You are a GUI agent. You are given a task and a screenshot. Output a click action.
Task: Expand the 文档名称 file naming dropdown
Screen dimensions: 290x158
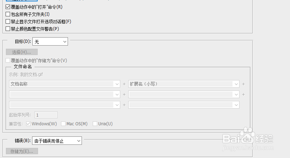click(65, 84)
